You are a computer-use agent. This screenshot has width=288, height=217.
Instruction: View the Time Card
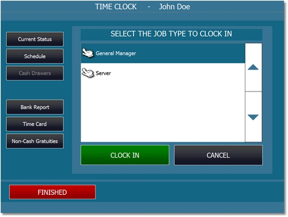coord(35,124)
